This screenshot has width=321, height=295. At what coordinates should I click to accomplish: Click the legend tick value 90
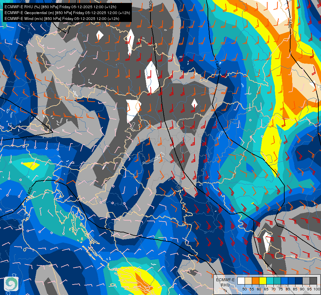pyautogui.click(x=302, y=289)
